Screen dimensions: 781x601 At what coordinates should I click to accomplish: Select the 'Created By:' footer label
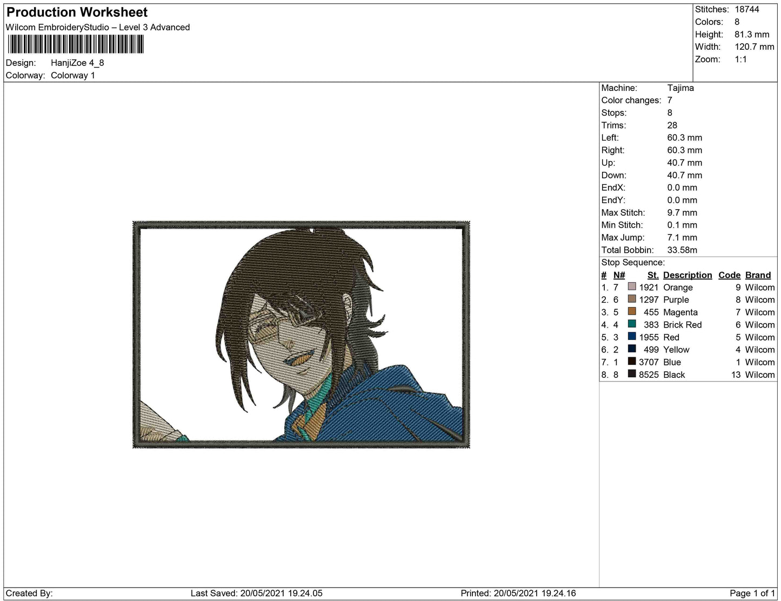tap(29, 593)
